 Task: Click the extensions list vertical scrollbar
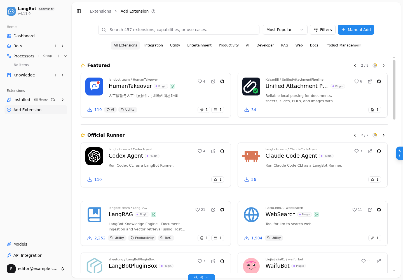[x=394, y=90]
